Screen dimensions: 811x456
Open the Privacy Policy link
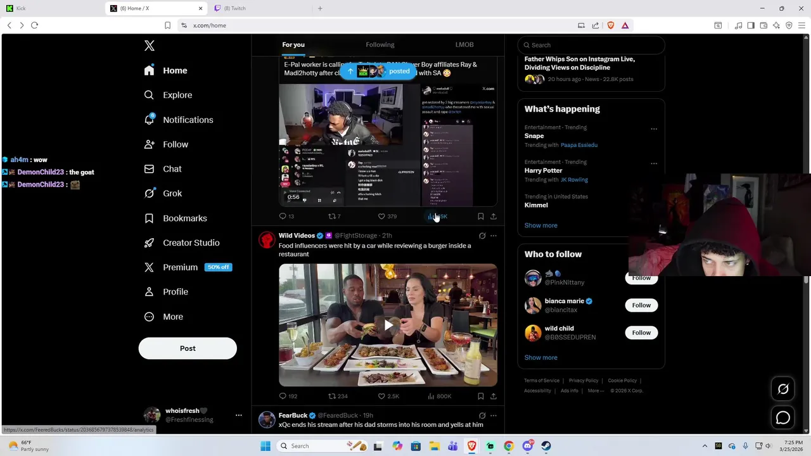click(584, 381)
